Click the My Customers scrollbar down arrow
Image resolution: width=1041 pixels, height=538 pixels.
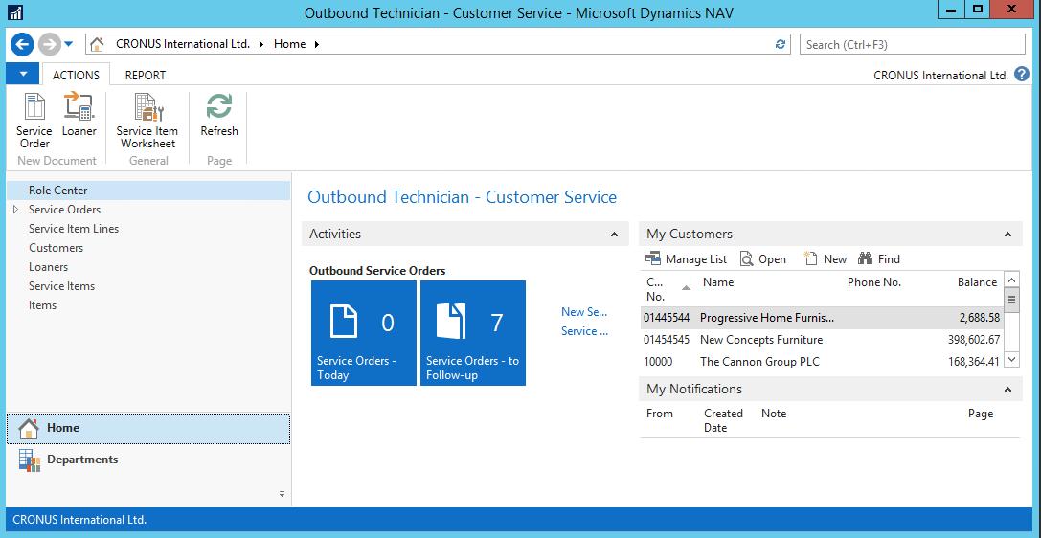tap(1011, 359)
